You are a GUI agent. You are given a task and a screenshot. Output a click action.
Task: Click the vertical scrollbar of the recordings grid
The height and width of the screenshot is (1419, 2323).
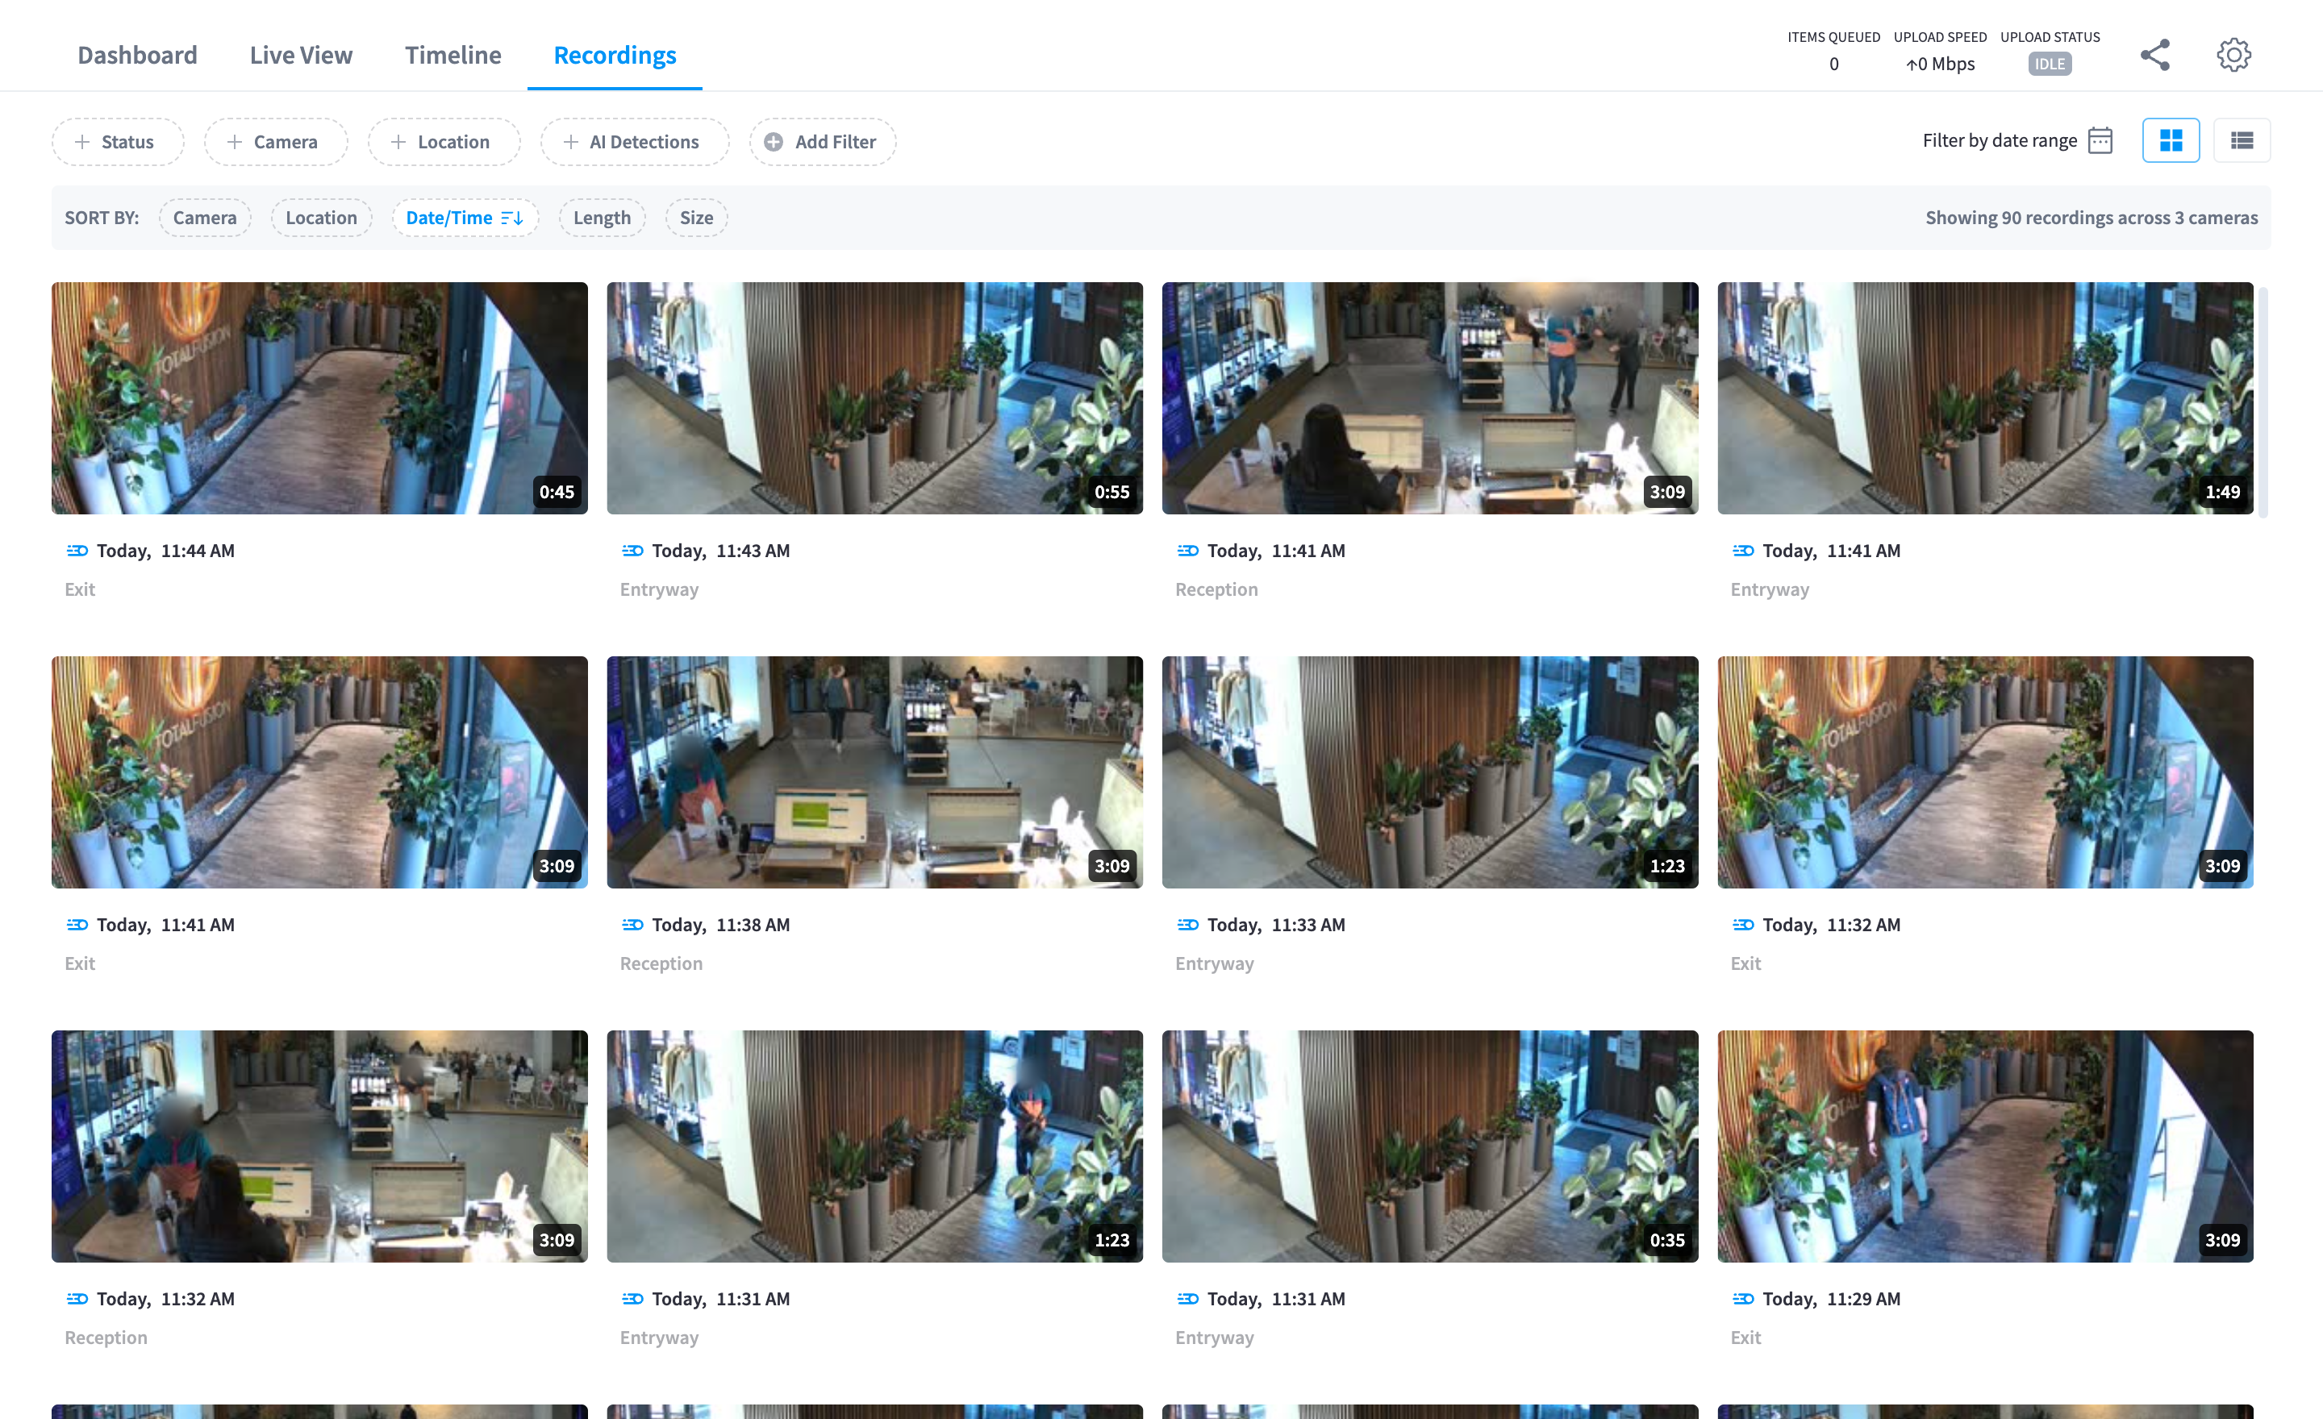point(2263,402)
